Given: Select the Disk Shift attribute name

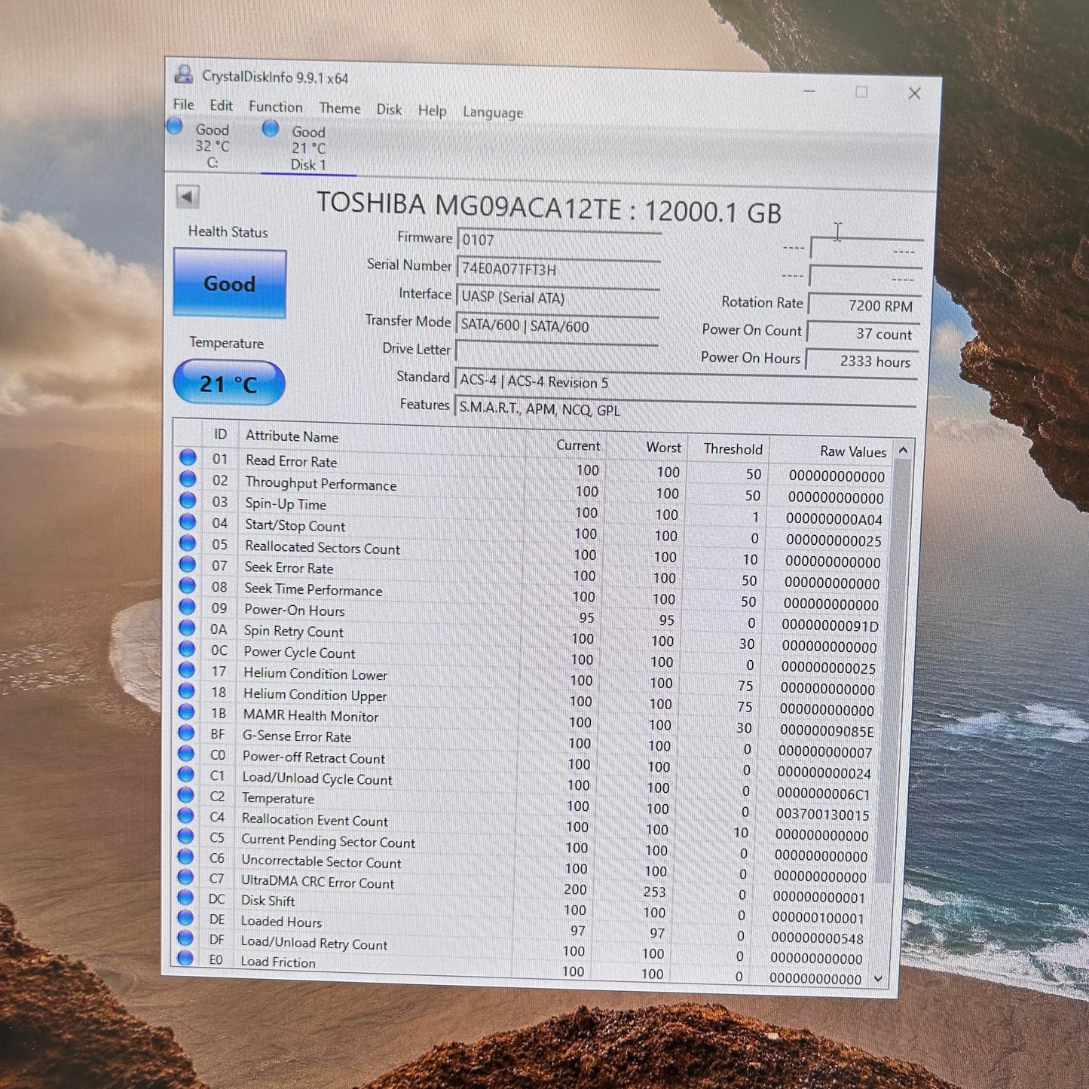Looking at the screenshot, I should pos(268,901).
